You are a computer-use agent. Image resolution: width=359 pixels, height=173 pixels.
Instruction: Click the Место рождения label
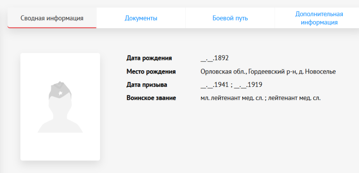pos(151,72)
